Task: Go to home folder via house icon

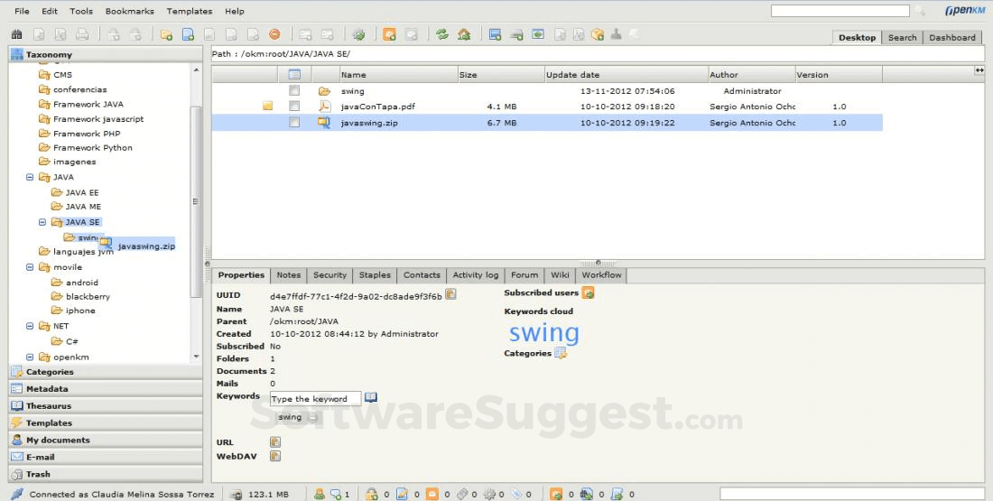Action: 464,35
